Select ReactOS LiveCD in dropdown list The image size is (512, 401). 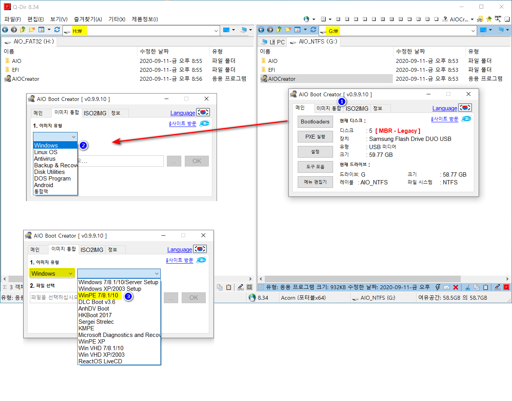point(119,361)
